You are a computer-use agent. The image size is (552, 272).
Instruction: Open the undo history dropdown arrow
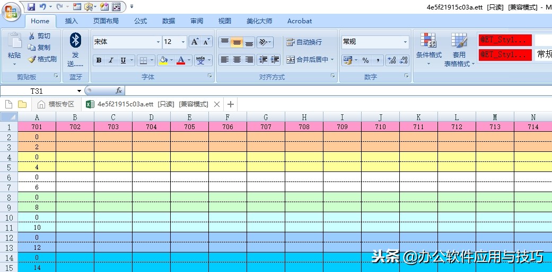[51, 7]
